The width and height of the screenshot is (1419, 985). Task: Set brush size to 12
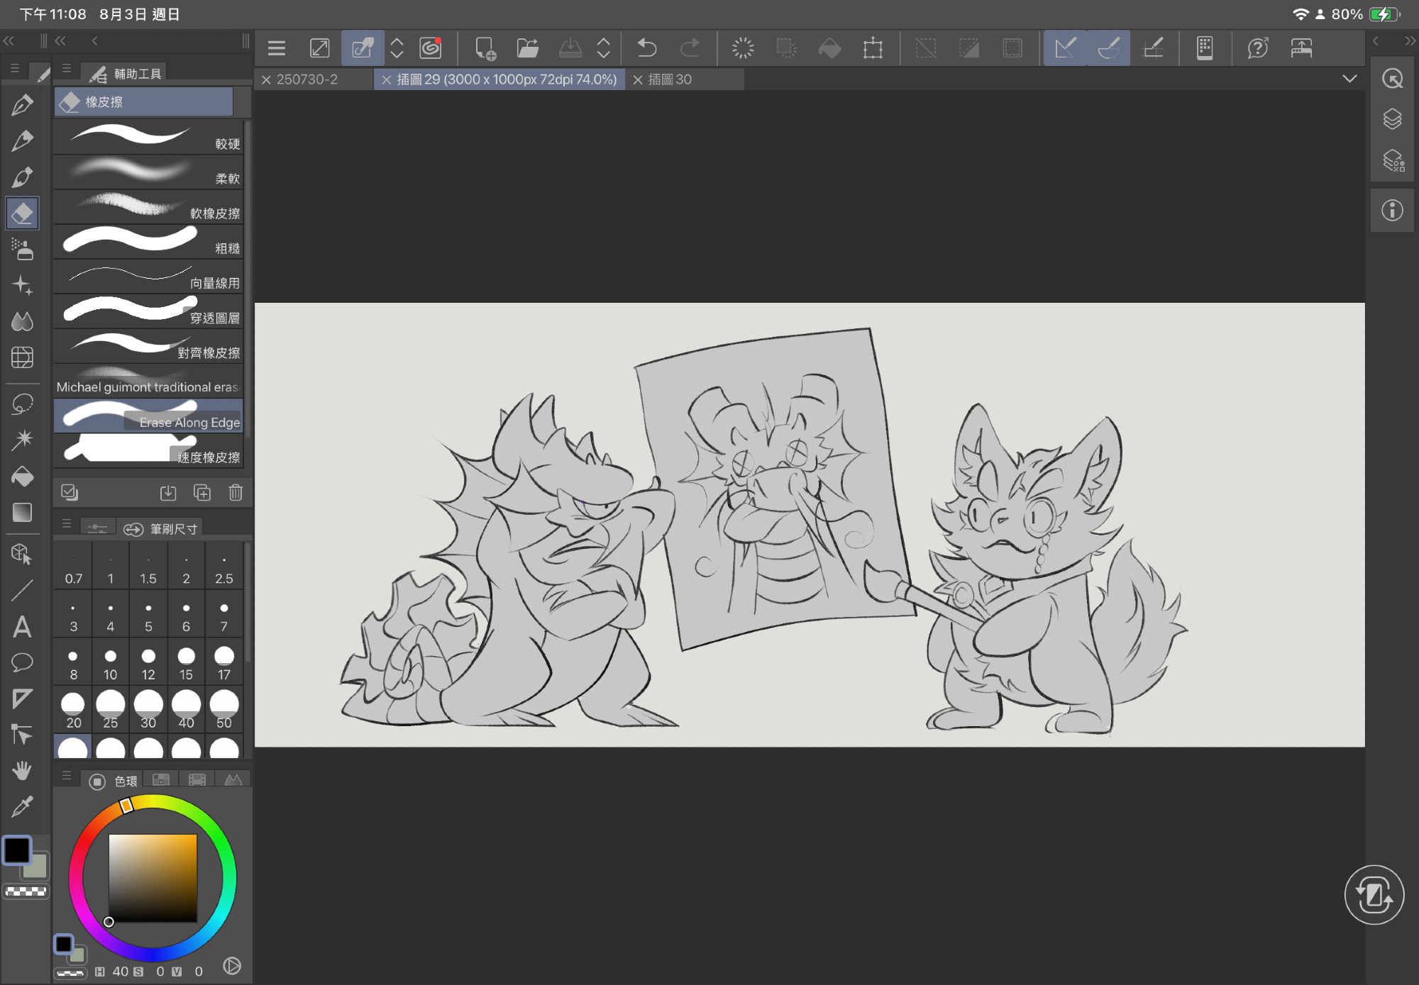[x=148, y=662]
